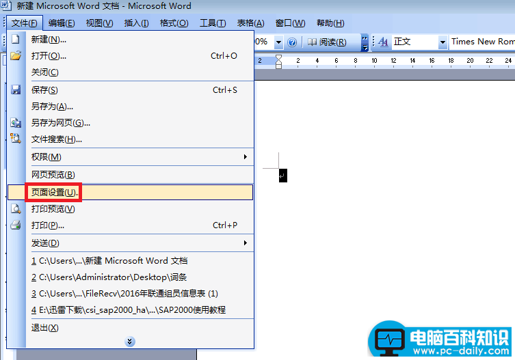
Task: Select 关闭(C) menu item
Action: click(x=131, y=72)
